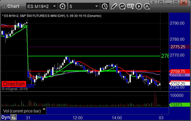Click the 31 date label on time axis
The height and width of the screenshot is (121, 191).
pos(28,118)
